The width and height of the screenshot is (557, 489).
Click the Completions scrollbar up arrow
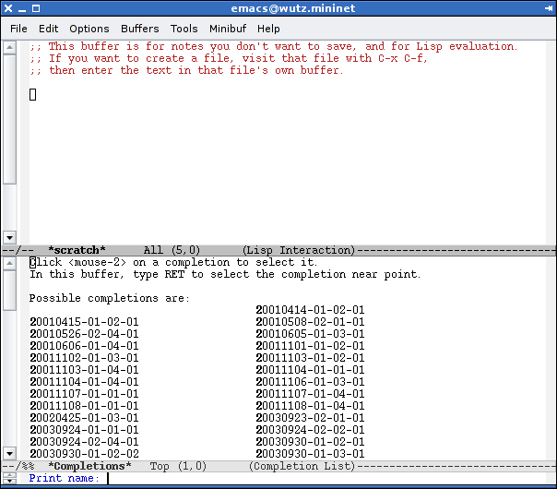(x=9, y=263)
